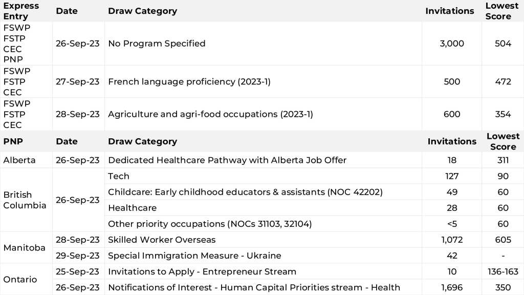Click "Special Immigration Measure - Ukraine" cell

194,256
